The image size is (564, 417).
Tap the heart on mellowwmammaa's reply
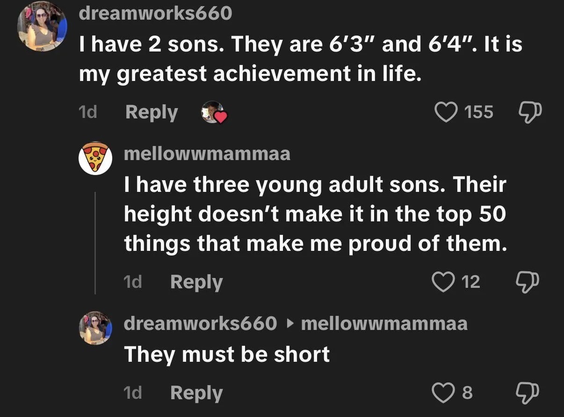442,282
